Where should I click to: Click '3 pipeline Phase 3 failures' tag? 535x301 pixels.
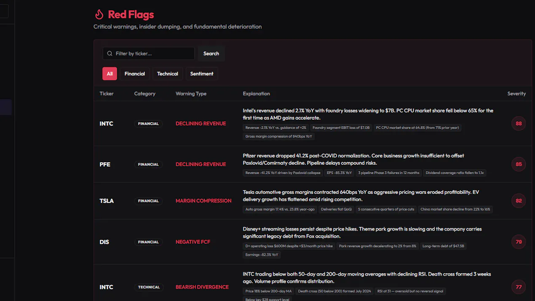pyautogui.click(x=389, y=173)
